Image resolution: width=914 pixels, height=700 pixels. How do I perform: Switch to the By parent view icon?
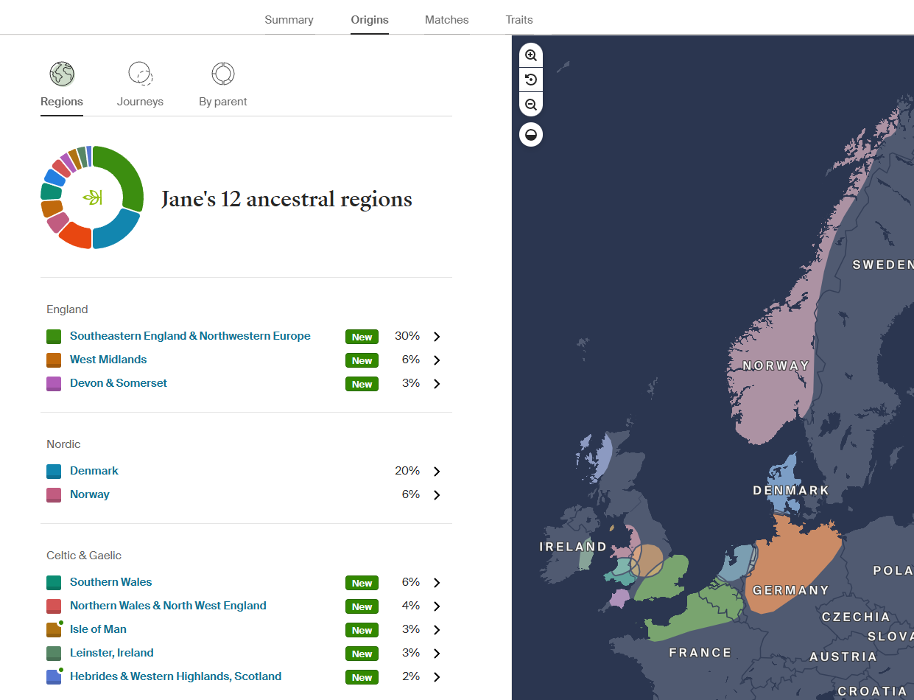pos(222,74)
